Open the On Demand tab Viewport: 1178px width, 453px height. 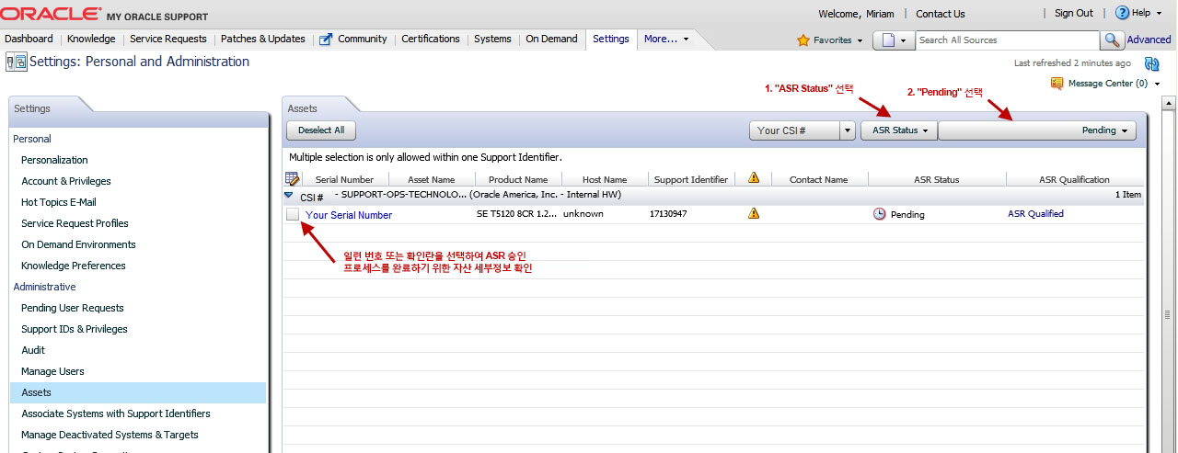(551, 39)
